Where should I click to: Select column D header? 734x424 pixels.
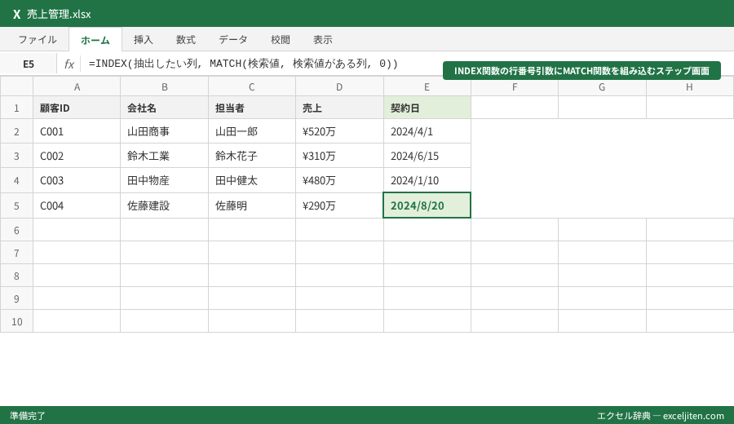click(339, 87)
